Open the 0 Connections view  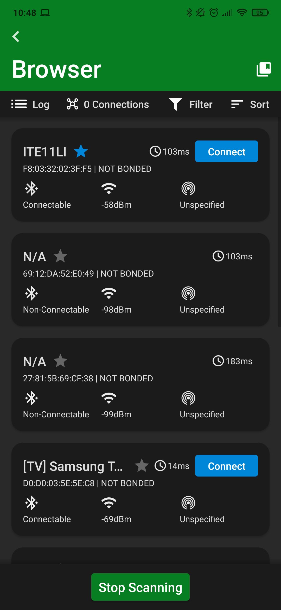click(x=108, y=104)
